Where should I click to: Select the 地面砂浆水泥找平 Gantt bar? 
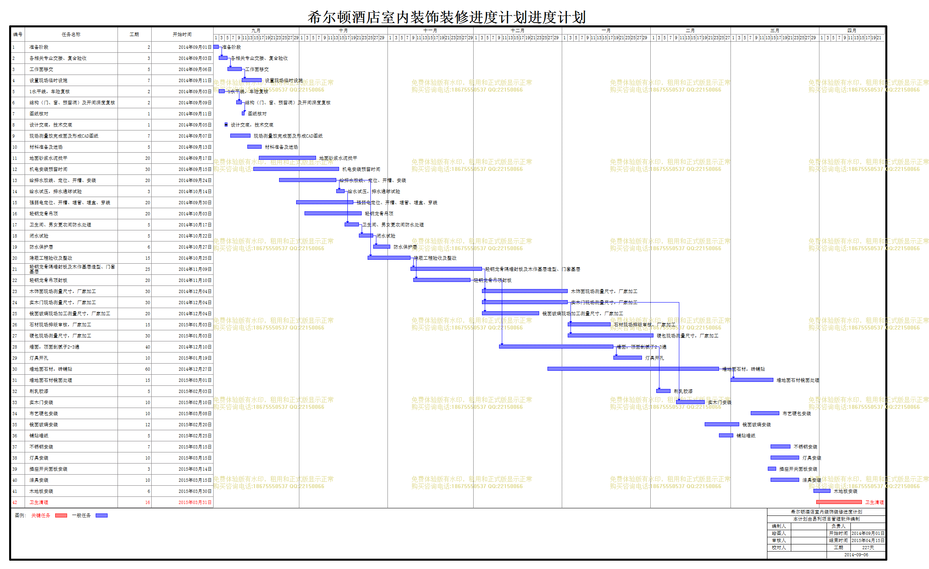coord(287,158)
